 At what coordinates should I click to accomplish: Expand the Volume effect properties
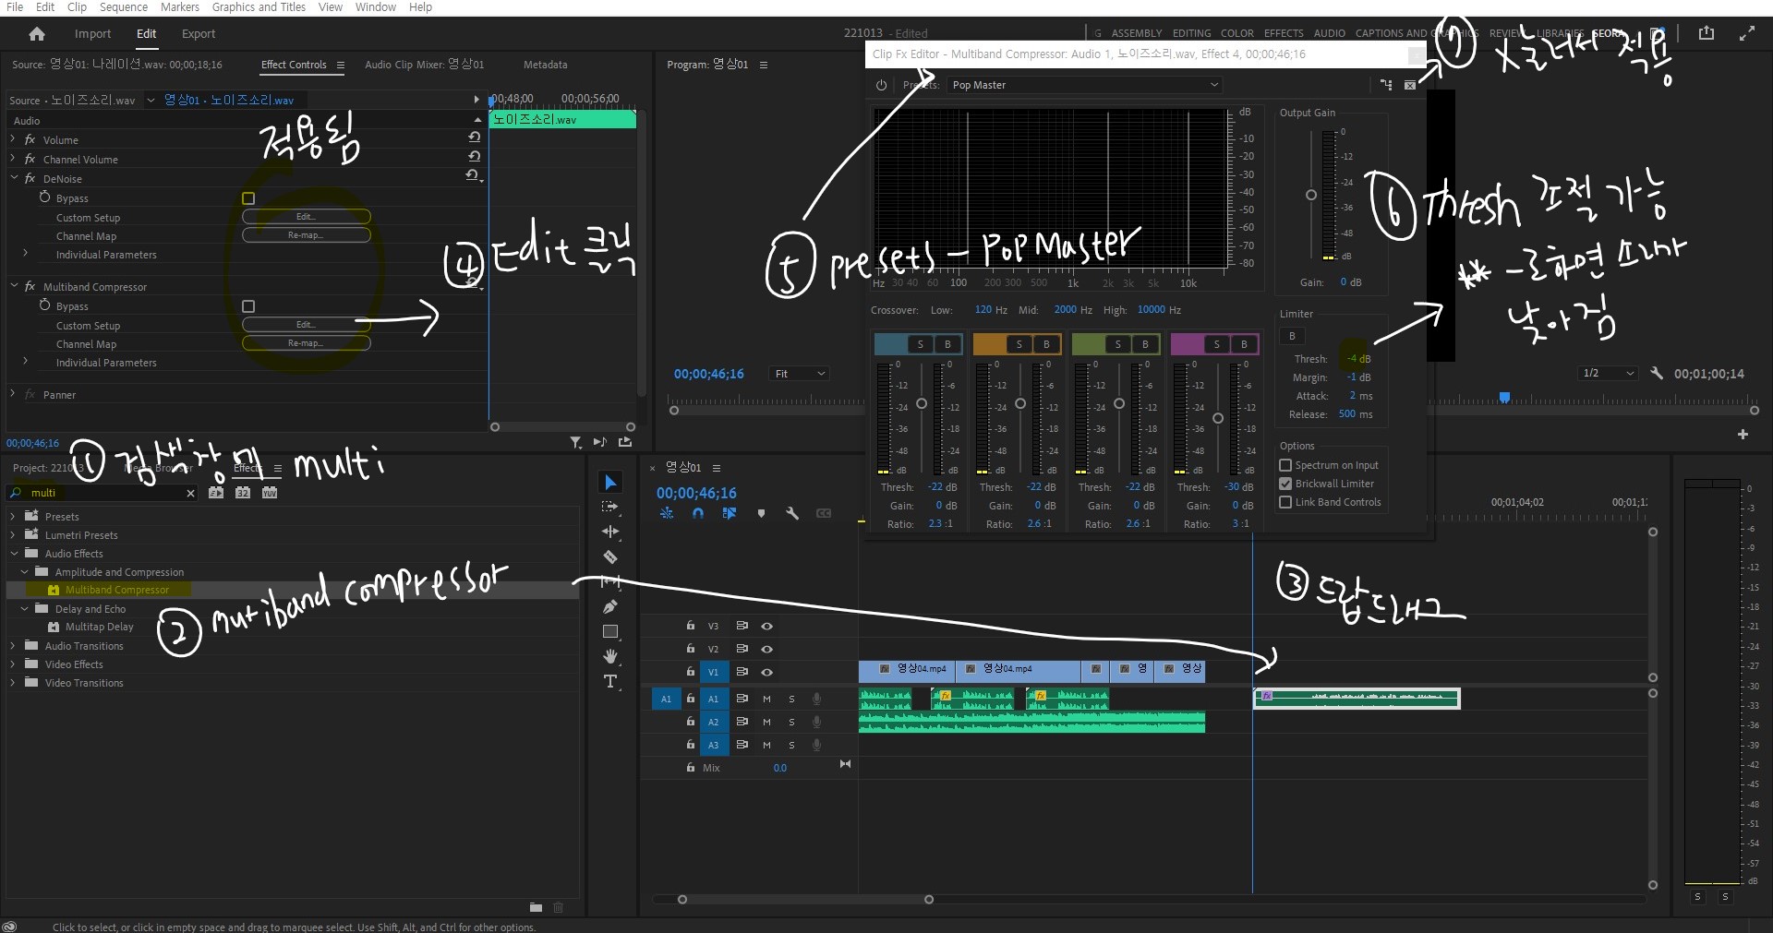13,139
